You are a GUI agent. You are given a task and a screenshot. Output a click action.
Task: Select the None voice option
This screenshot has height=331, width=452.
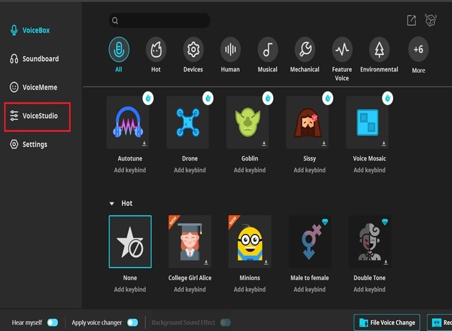point(130,241)
